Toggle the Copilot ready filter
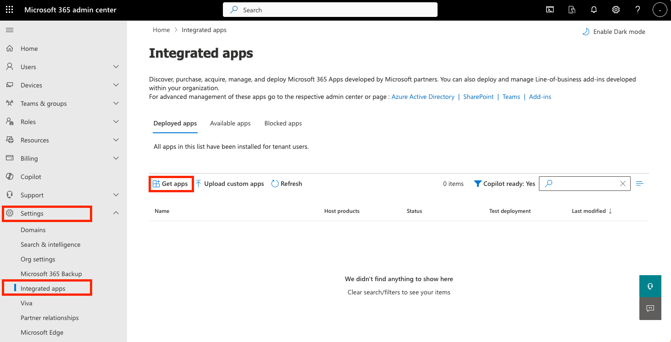 (x=505, y=184)
